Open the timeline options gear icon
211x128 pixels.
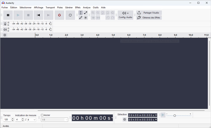tap(5, 35)
